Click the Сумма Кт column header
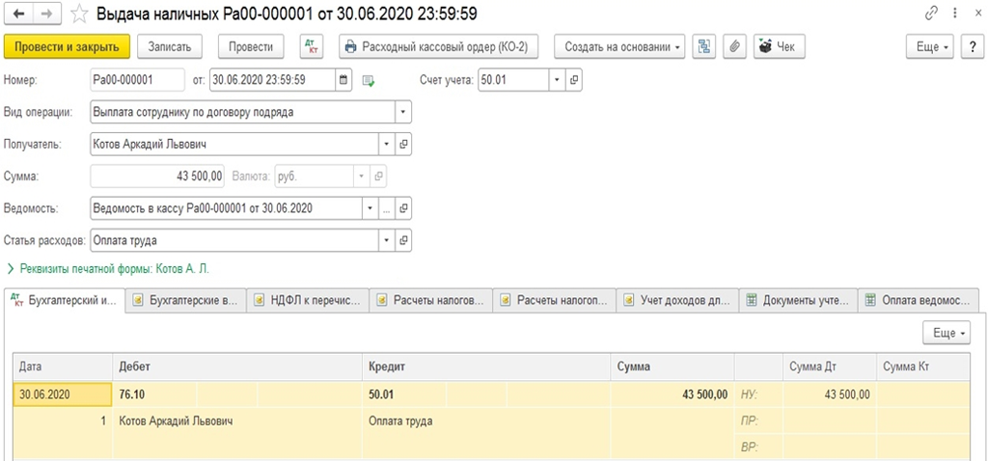The height and width of the screenshot is (461, 988). (923, 366)
